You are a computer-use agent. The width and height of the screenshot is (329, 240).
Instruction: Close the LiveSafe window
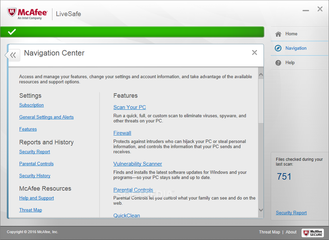coord(320,9)
